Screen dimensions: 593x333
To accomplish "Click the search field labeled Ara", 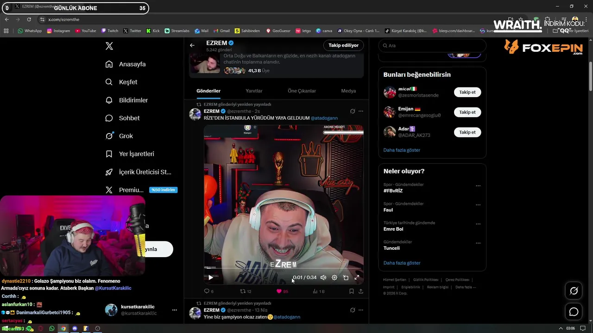I will tap(432, 45).
